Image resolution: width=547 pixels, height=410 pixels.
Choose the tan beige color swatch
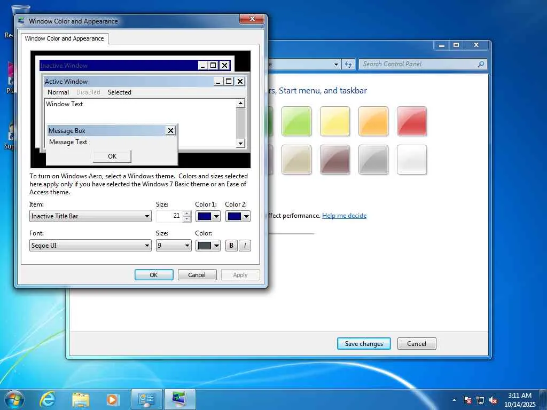pyautogui.click(x=296, y=159)
